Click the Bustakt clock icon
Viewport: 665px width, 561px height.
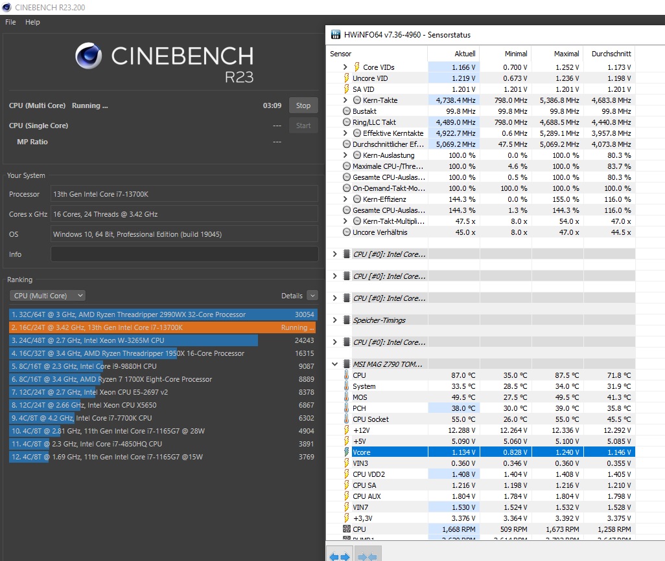(347, 111)
